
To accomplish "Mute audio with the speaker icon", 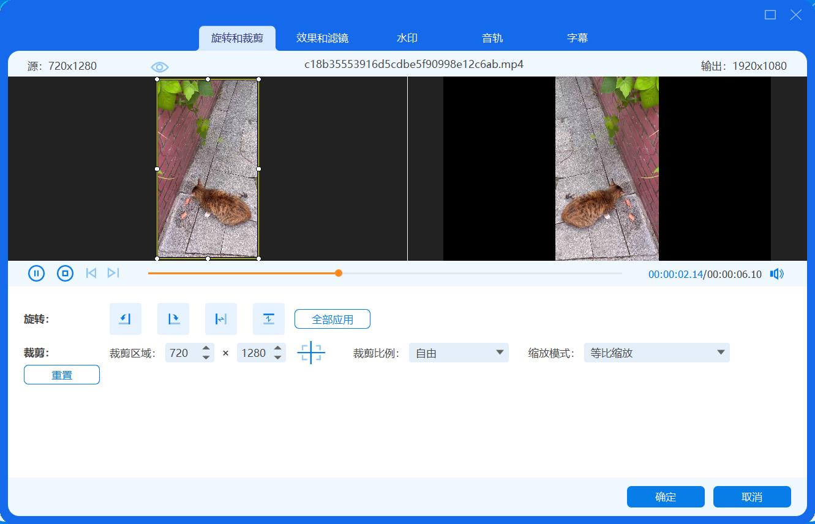I will 776,274.
